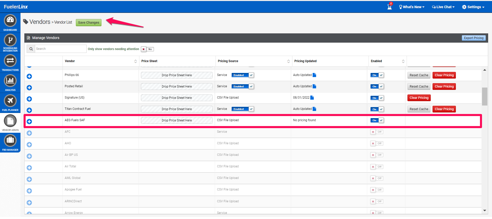Expand the Posted Retail row
This screenshot has width=492, height=219.
pos(29,88)
